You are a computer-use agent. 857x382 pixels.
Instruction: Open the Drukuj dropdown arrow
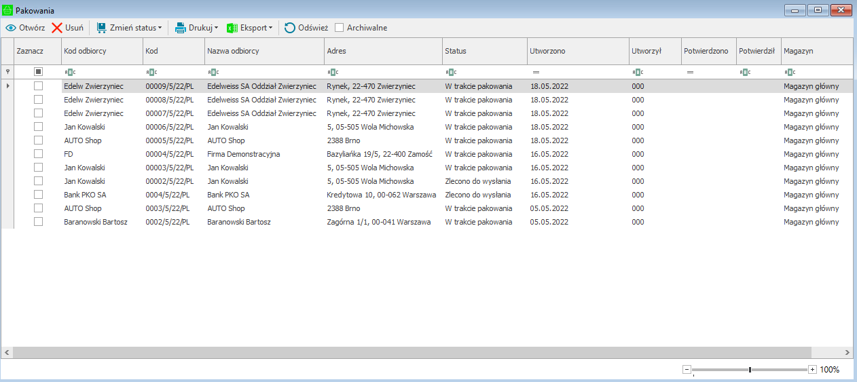[x=216, y=28]
